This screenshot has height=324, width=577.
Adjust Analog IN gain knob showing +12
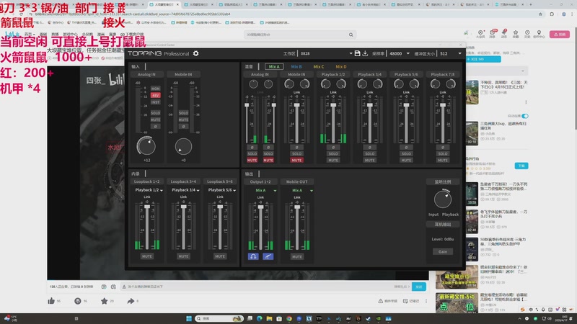146,146
